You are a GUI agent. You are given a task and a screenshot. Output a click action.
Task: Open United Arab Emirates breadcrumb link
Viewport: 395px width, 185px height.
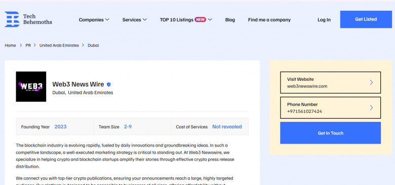59,45
